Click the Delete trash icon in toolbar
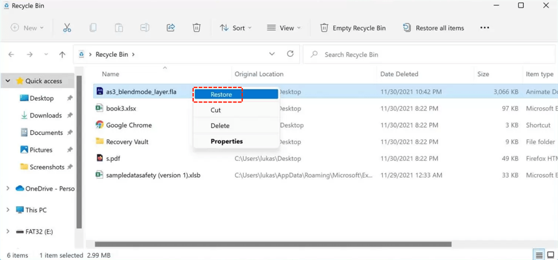The width and height of the screenshot is (558, 260). click(x=196, y=28)
